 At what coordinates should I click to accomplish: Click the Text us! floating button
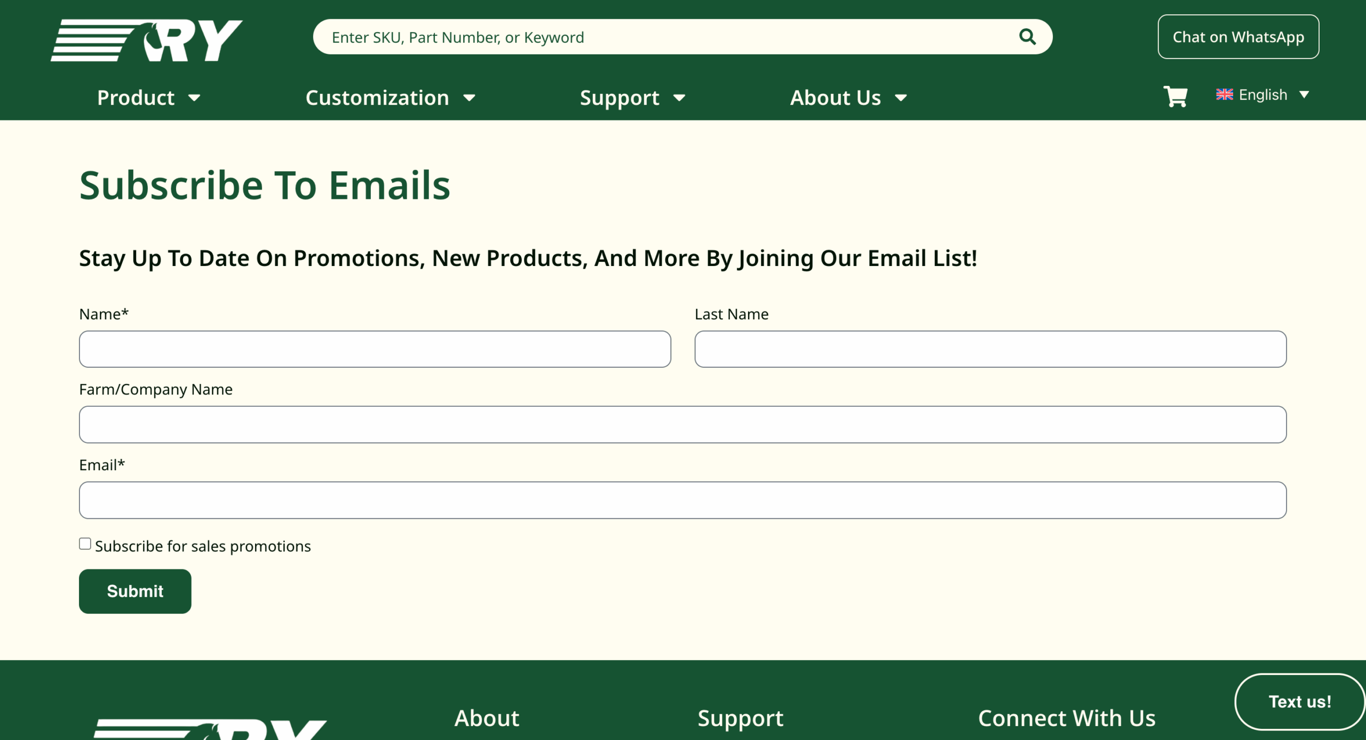[x=1299, y=702]
